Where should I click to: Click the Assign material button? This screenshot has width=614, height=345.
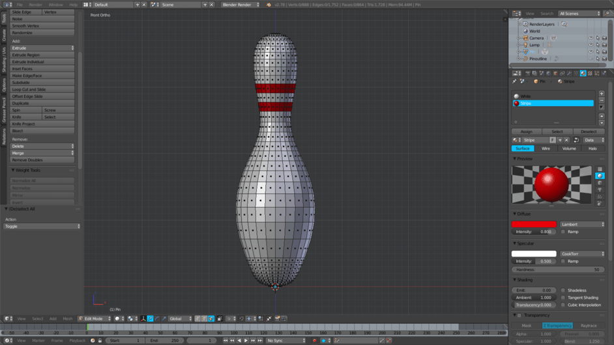click(x=526, y=131)
